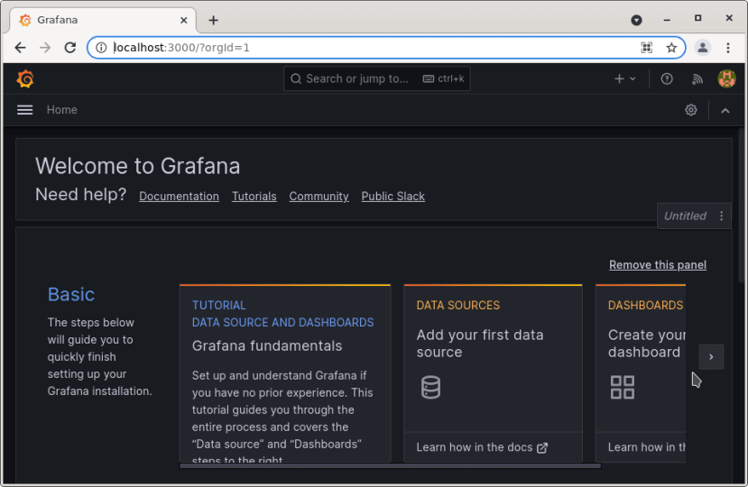This screenshot has height=487, width=748.
Task: Click the Welcome to Grafana heading
Action: pyautogui.click(x=137, y=167)
